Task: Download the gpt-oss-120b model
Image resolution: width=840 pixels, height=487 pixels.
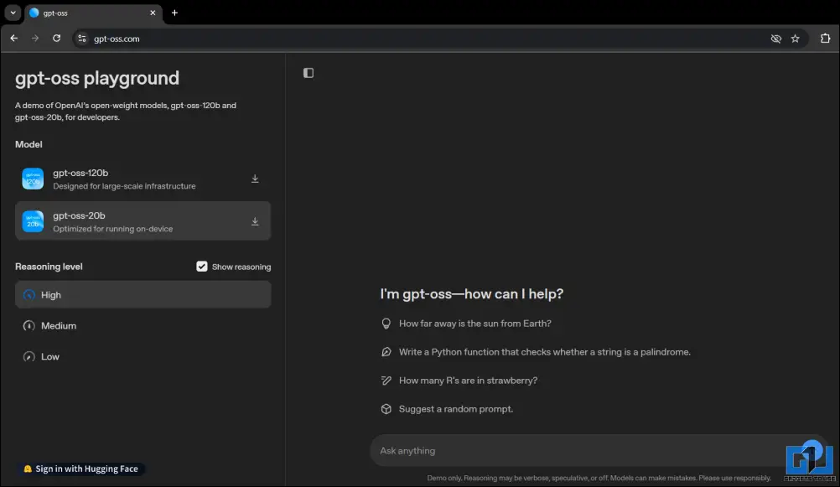Action: 255,179
